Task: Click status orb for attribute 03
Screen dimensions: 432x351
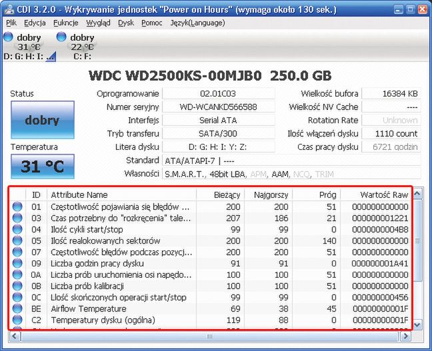Action: [17, 218]
